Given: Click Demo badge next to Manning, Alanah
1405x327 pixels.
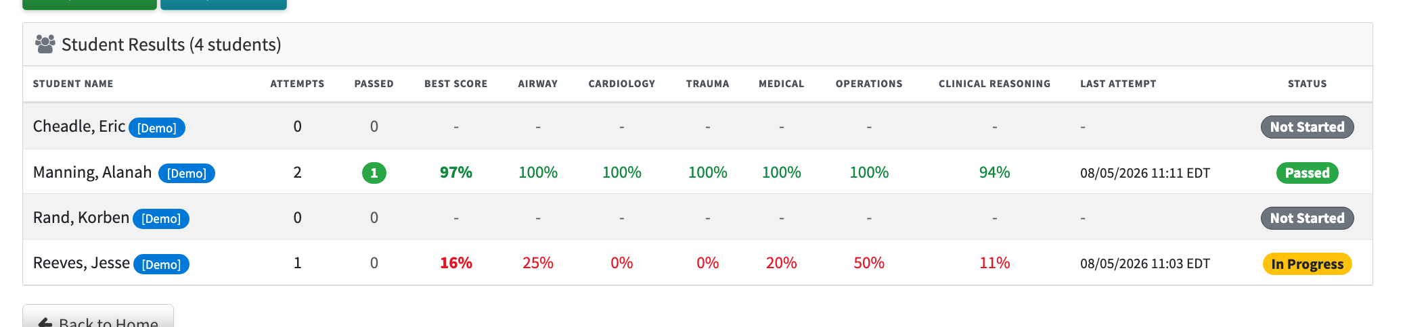Looking at the screenshot, I should pos(187,173).
